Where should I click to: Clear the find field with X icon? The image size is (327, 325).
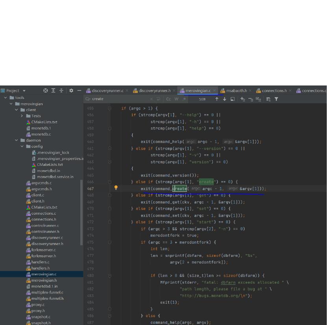151,99
